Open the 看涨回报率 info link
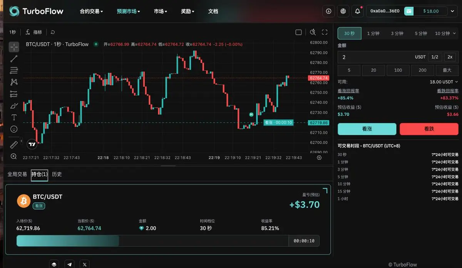The width and height of the screenshot is (462, 268). pyautogui.click(x=348, y=91)
